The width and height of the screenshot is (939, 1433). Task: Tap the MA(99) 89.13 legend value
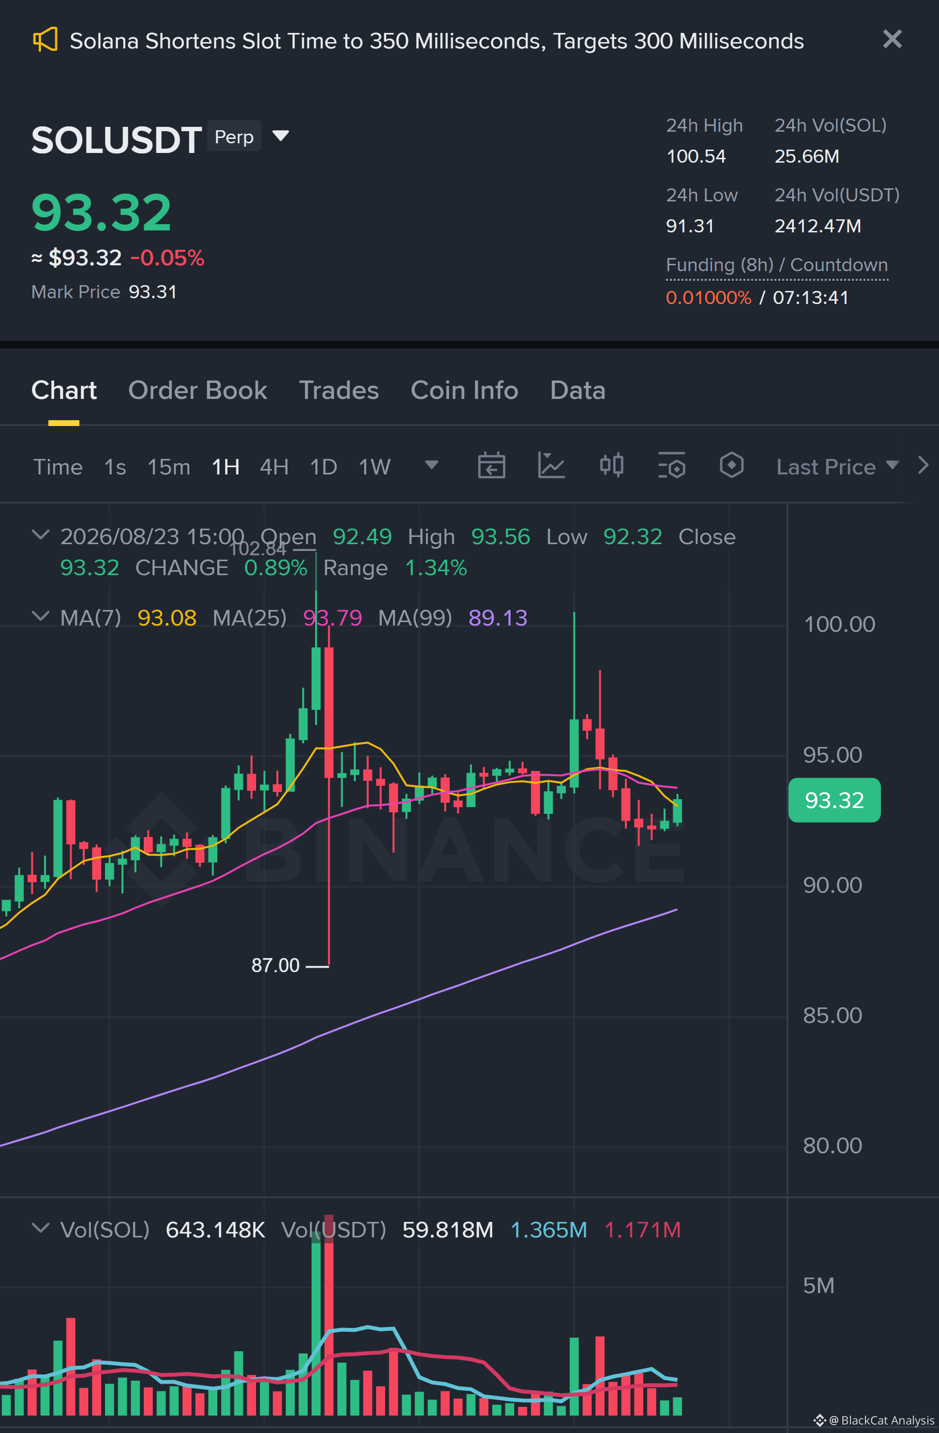498,618
